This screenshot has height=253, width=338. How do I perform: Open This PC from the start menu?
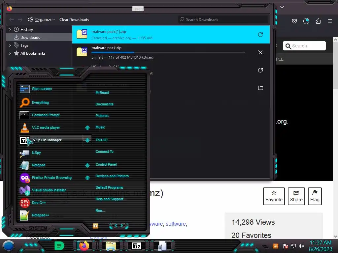tap(102, 140)
